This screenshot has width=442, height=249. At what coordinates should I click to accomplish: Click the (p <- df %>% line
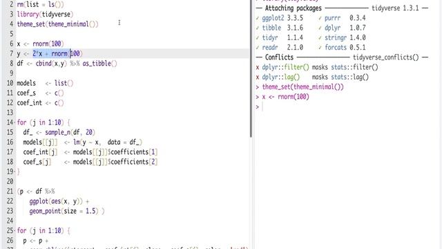[x=36, y=191]
